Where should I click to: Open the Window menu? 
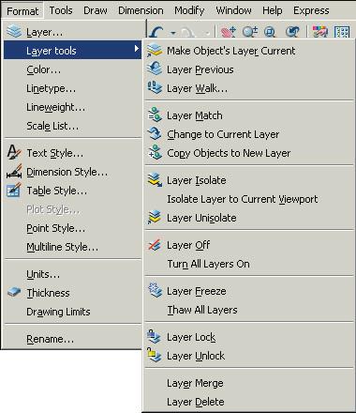tap(233, 10)
